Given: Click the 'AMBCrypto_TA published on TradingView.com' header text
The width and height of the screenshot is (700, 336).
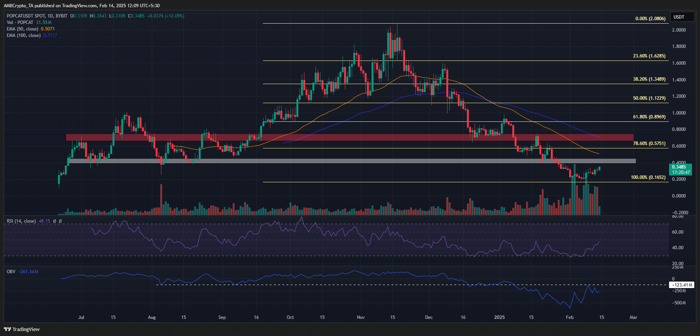Looking at the screenshot, I should pos(50,6).
